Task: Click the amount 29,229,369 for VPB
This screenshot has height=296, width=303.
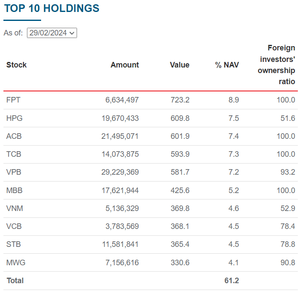Action: (120, 172)
